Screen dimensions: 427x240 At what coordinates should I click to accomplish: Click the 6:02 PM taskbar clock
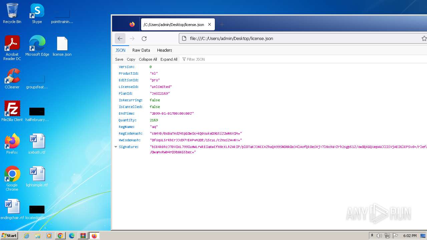coord(410,236)
